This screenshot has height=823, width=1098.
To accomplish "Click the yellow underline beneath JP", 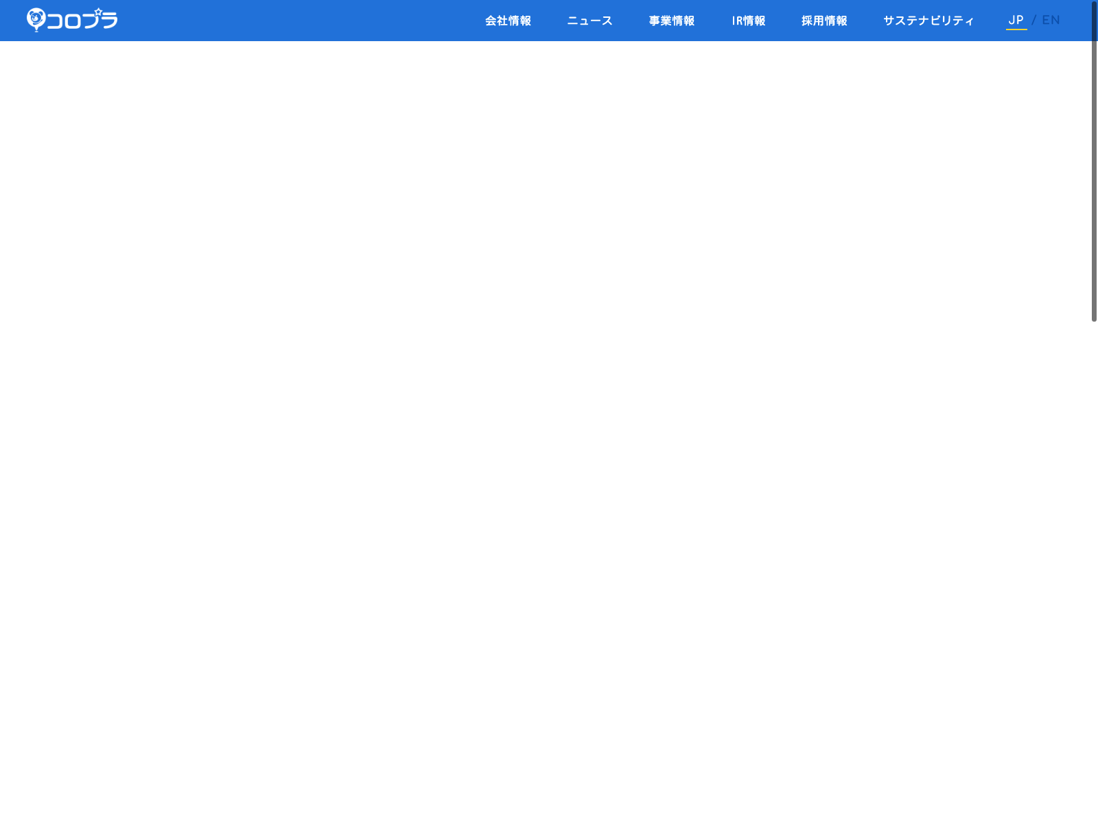I will click(1016, 29).
